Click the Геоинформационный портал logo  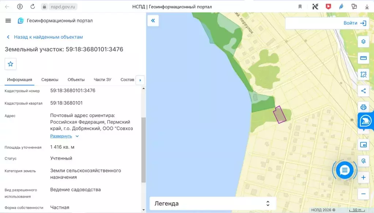click(55, 20)
